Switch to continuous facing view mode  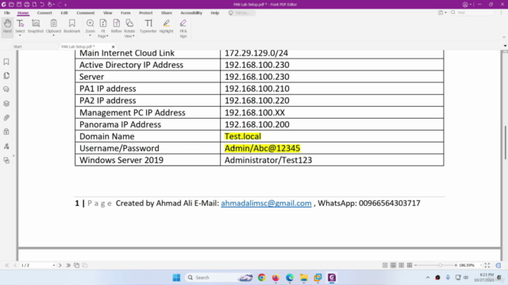click(410, 265)
